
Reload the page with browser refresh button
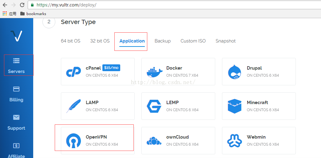(22, 5)
